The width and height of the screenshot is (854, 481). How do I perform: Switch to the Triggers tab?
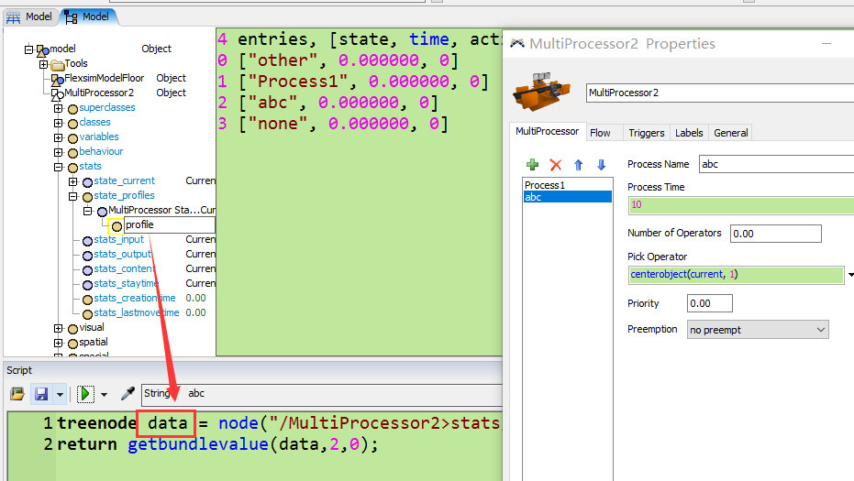(646, 133)
